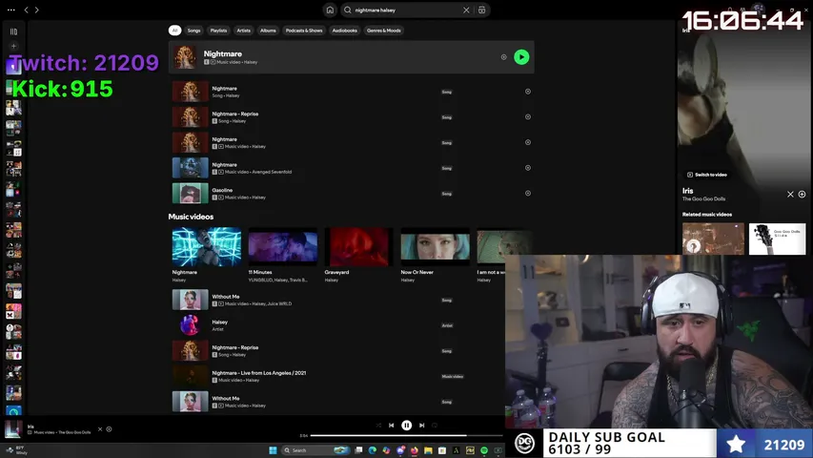Image resolution: width=813 pixels, height=458 pixels.
Task: Open the Browse icon beside the search bar
Action: (481, 10)
